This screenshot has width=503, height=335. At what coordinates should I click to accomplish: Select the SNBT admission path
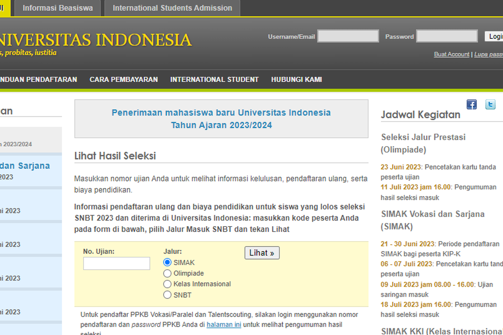click(167, 295)
